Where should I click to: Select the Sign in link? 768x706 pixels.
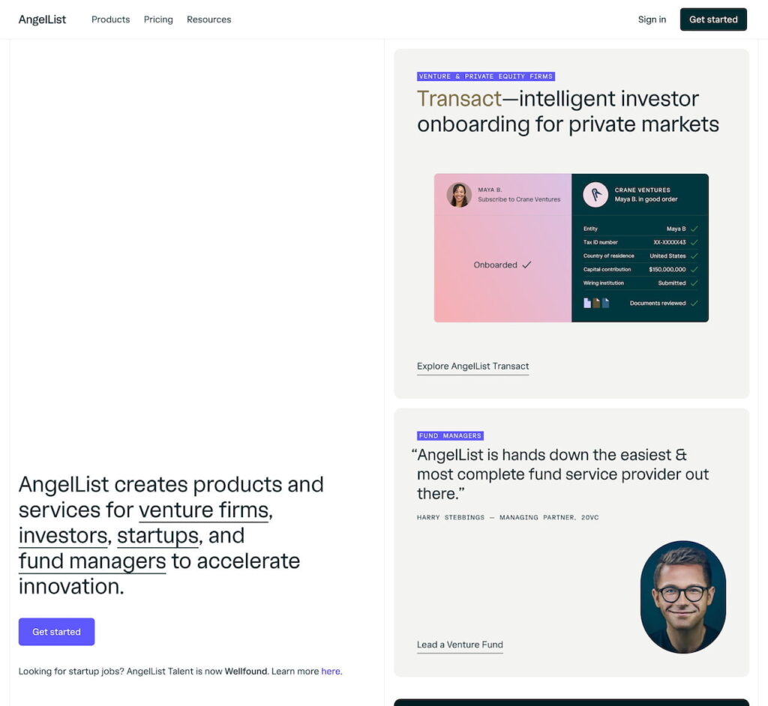(x=651, y=19)
